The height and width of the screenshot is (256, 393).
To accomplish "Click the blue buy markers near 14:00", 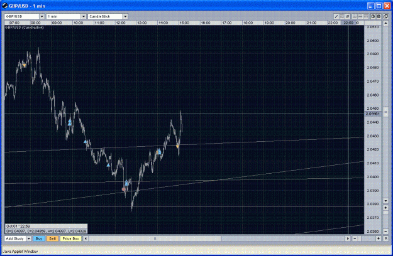I will click(160, 151).
